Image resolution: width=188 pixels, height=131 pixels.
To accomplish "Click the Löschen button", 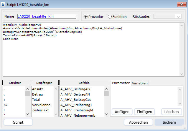I will [x=171, y=112].
